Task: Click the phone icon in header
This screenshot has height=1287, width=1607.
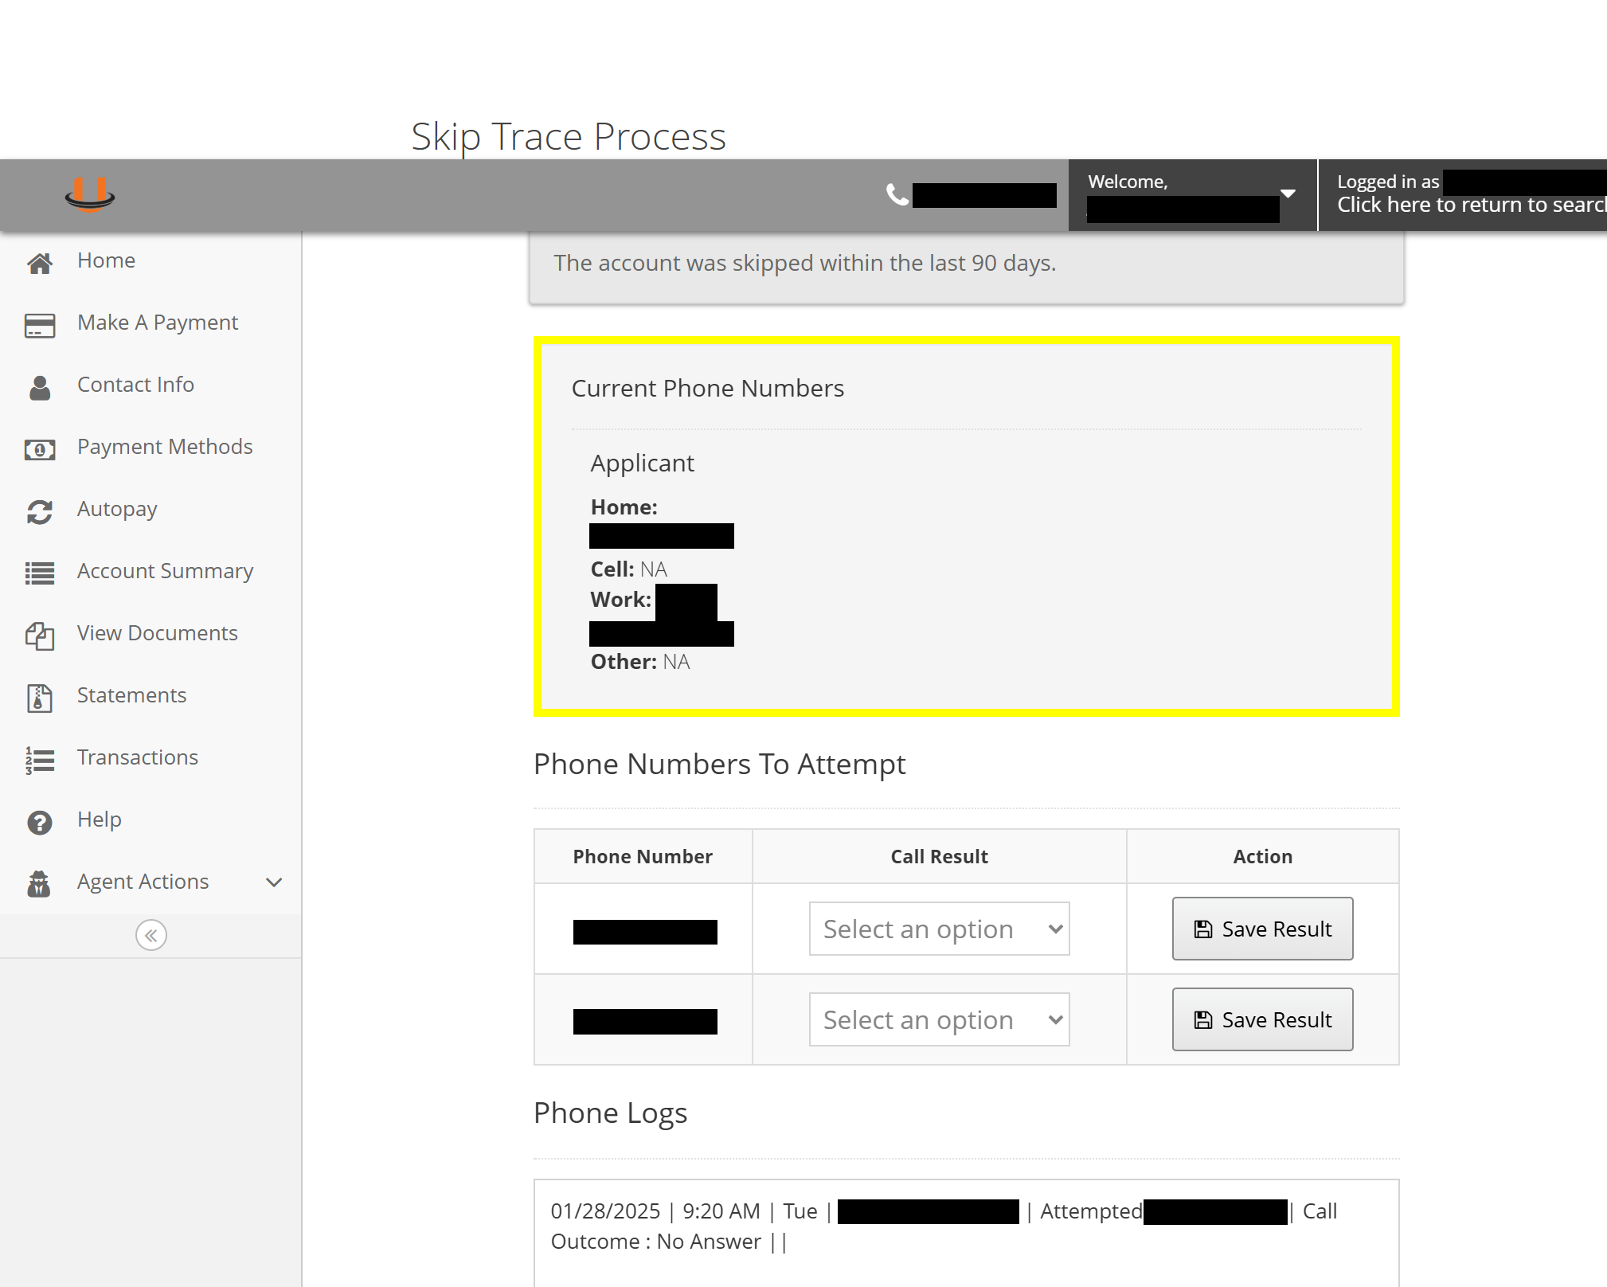Action: [897, 194]
